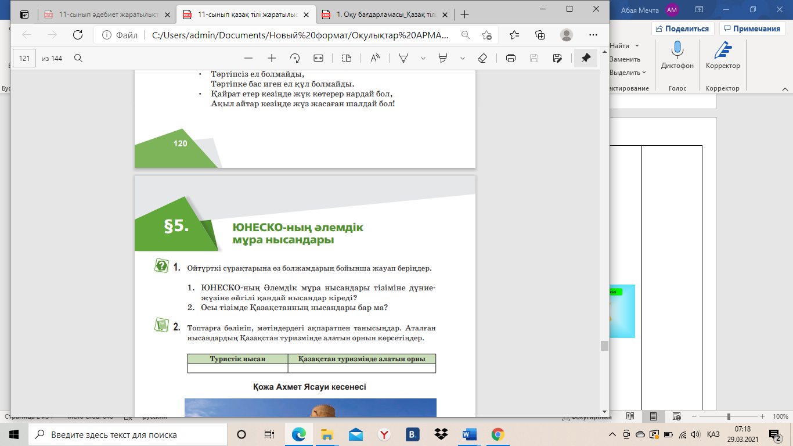
Task: Switch Word to Read Mode view
Action: pyautogui.click(x=630, y=416)
